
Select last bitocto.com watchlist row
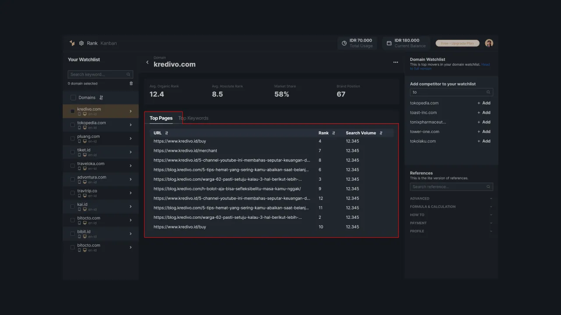[x=101, y=247]
